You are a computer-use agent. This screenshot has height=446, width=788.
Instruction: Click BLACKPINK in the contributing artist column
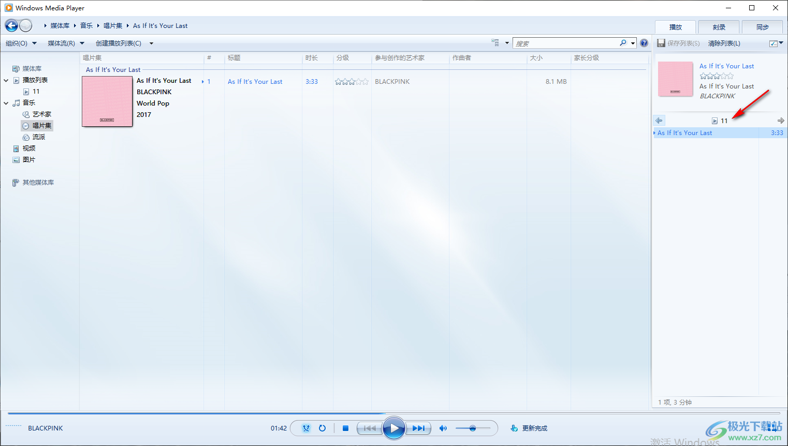coord(392,82)
